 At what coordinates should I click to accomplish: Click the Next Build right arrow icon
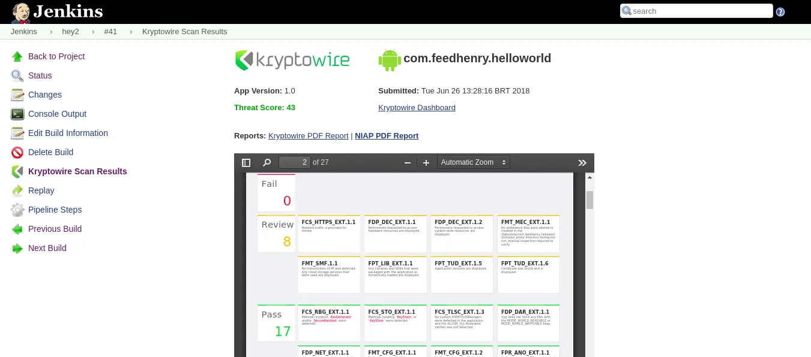(17, 248)
